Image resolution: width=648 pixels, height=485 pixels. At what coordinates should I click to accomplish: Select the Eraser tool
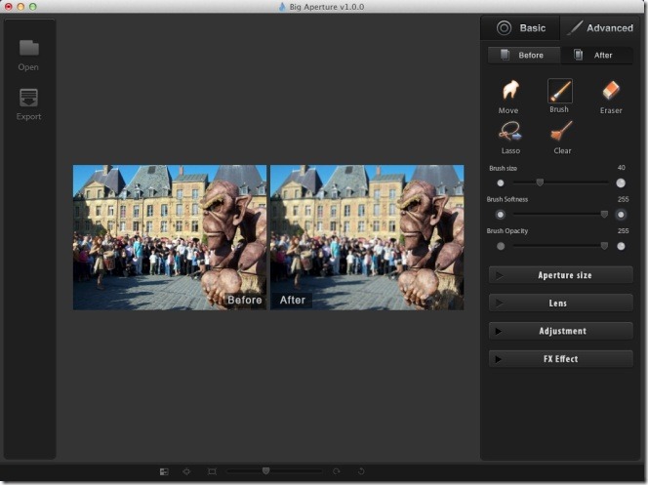(x=611, y=90)
